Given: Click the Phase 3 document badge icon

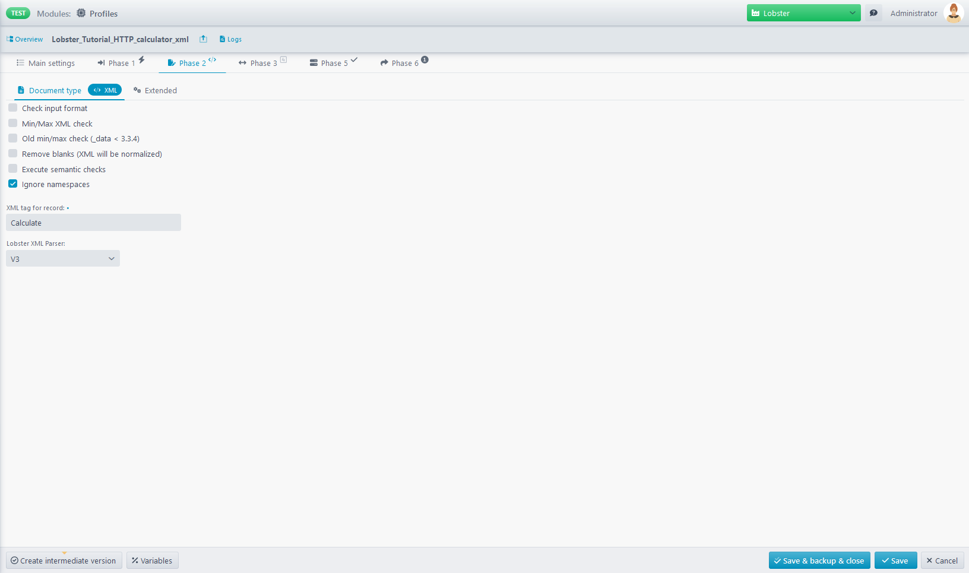Looking at the screenshot, I should (284, 59).
